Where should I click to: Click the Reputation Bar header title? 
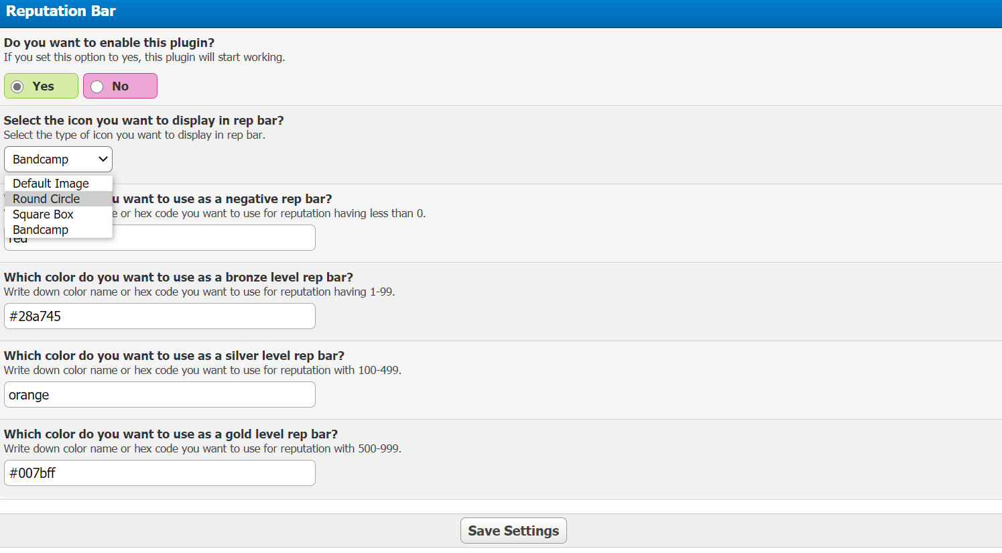(x=61, y=11)
